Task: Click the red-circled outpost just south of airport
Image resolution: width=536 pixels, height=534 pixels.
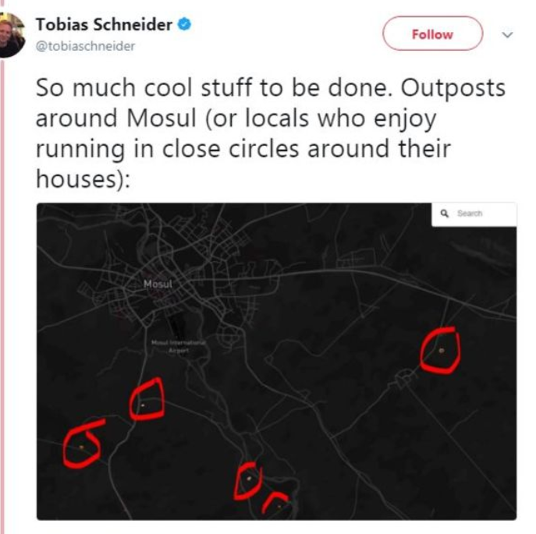Action: (143, 405)
